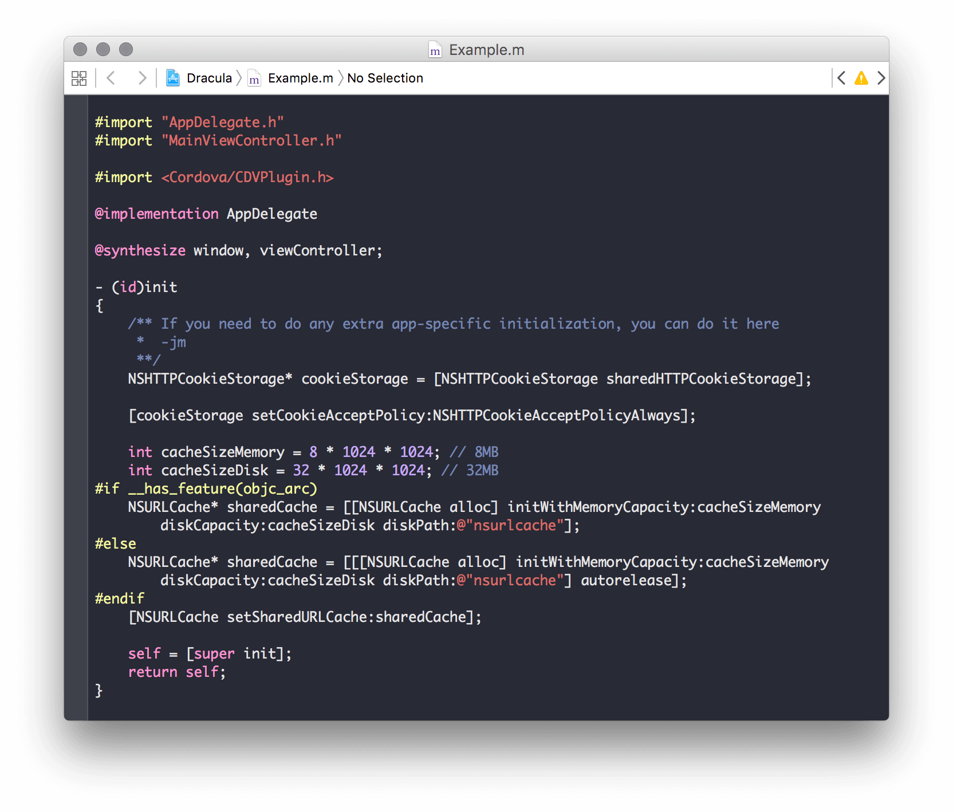Open the No Selection symbol menu
Screen dimensions: 953x812
385,78
